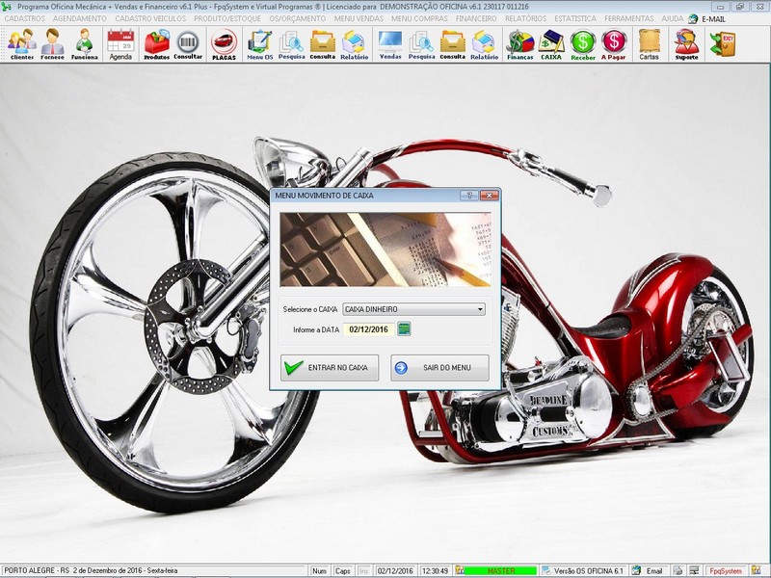This screenshot has width=771, height=578.
Task: Click Versão OS OFICINA 6.1 in status bar
Action: pyautogui.click(x=583, y=571)
